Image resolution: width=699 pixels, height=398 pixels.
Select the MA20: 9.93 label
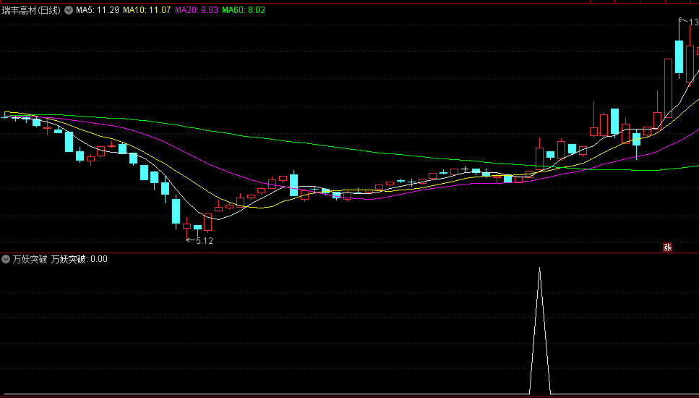(197, 10)
